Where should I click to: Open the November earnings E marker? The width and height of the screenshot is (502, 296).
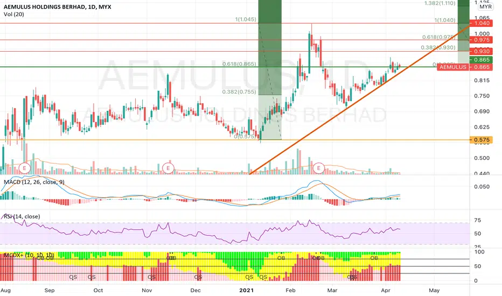pyautogui.click(x=168, y=168)
